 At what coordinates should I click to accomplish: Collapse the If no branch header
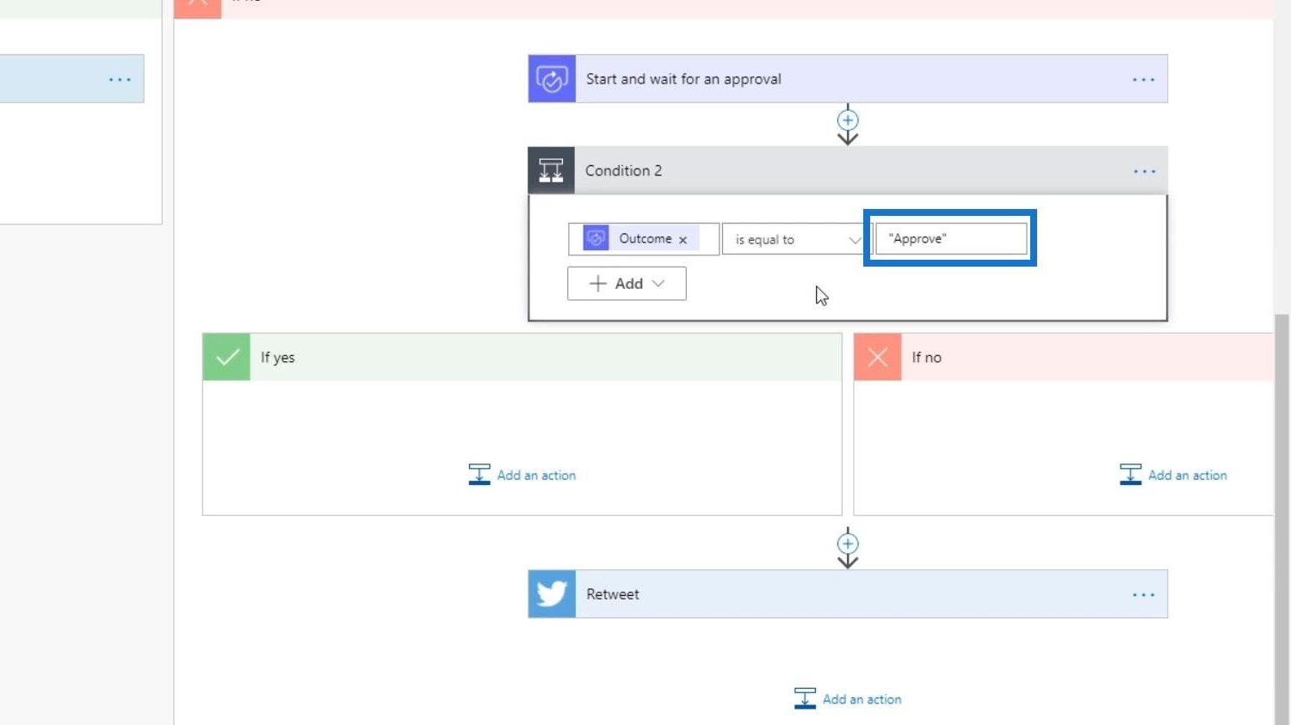(1064, 357)
